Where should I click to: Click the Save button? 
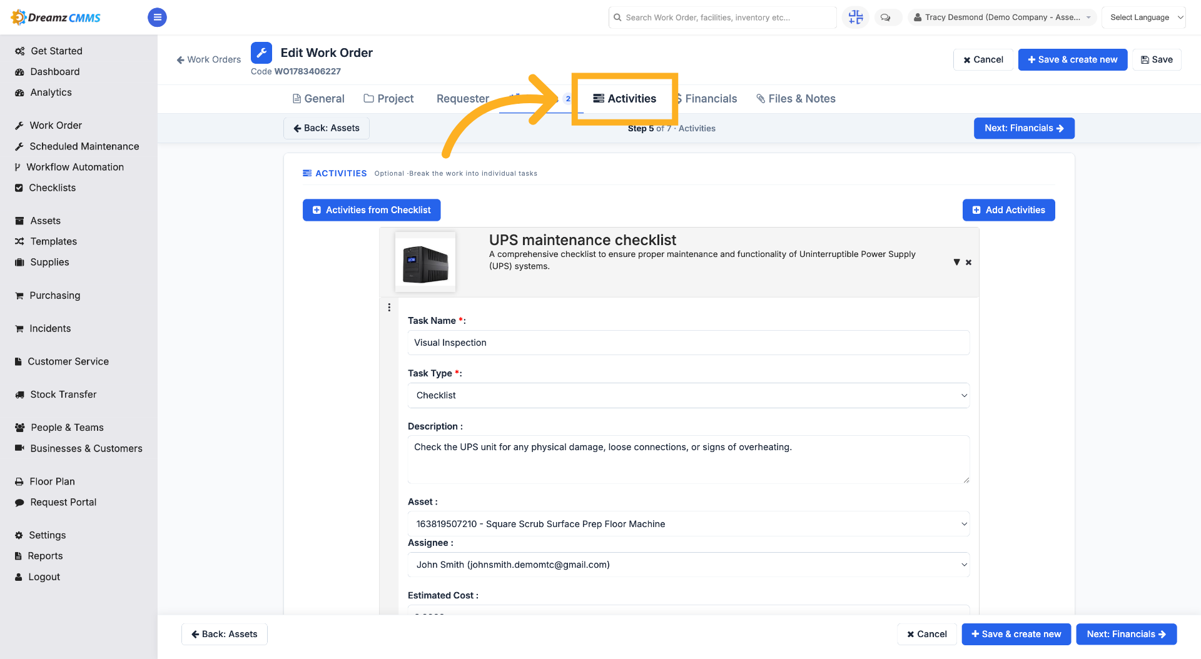(1157, 59)
